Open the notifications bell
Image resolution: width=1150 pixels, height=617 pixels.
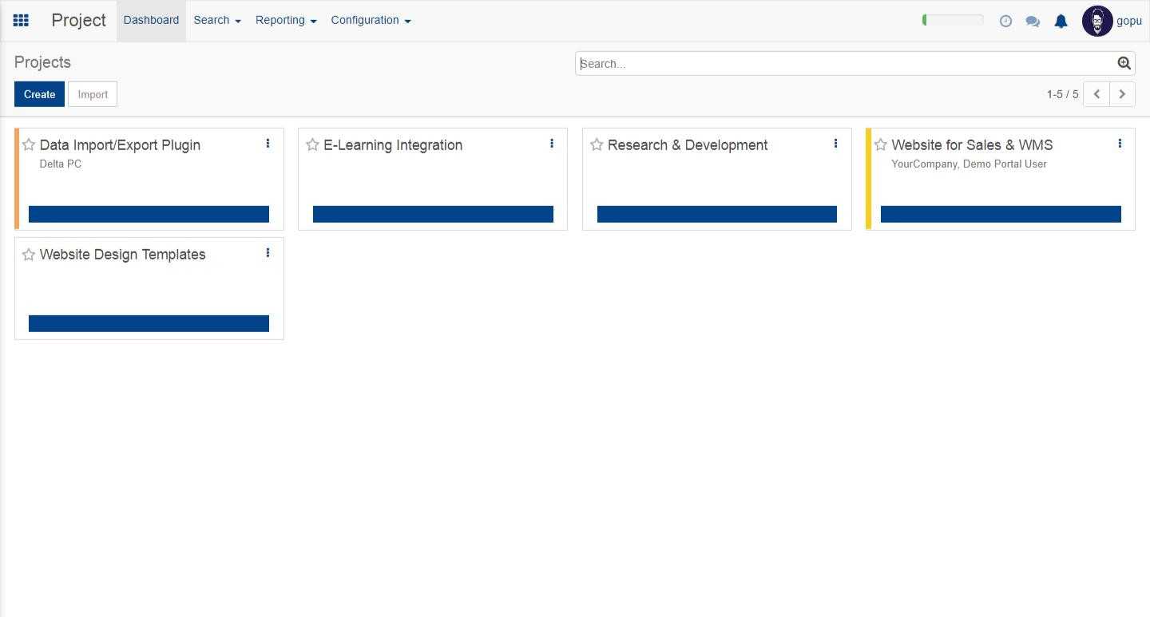click(x=1061, y=22)
